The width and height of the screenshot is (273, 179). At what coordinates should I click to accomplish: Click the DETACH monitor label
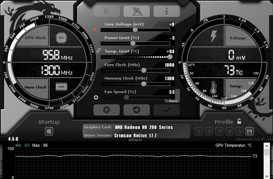click(135, 140)
